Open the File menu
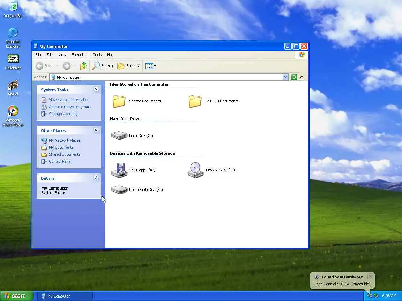 (38, 55)
